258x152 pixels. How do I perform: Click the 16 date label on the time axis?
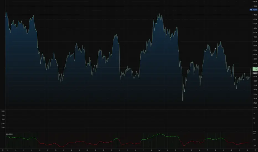pos(40,150)
